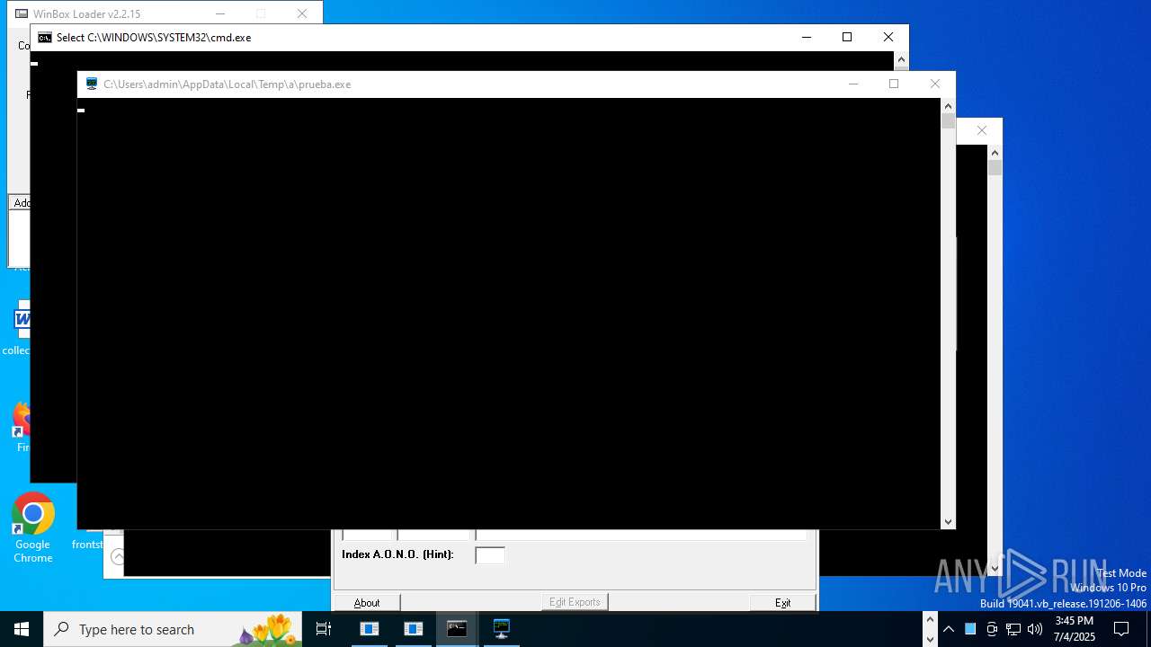This screenshot has width=1151, height=647.
Task: Click the circular chevron expander at lower left
Action: 117,557
